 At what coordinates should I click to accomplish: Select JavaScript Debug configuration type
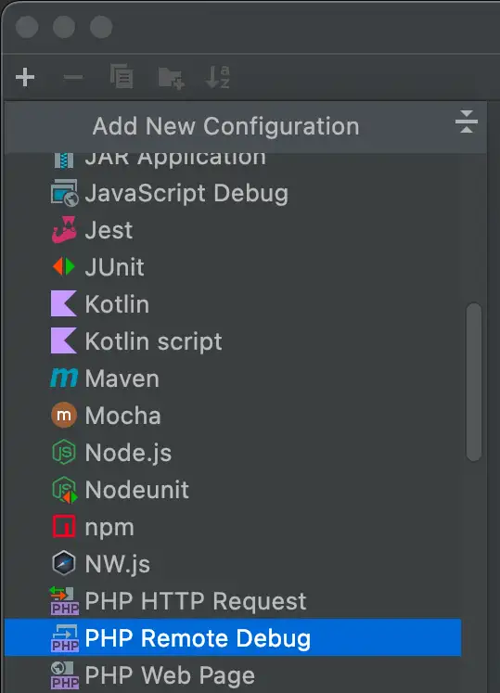tap(233, 193)
